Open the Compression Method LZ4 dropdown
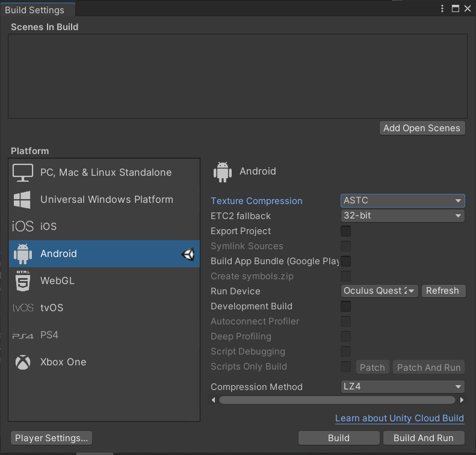The image size is (476, 455). 403,387
